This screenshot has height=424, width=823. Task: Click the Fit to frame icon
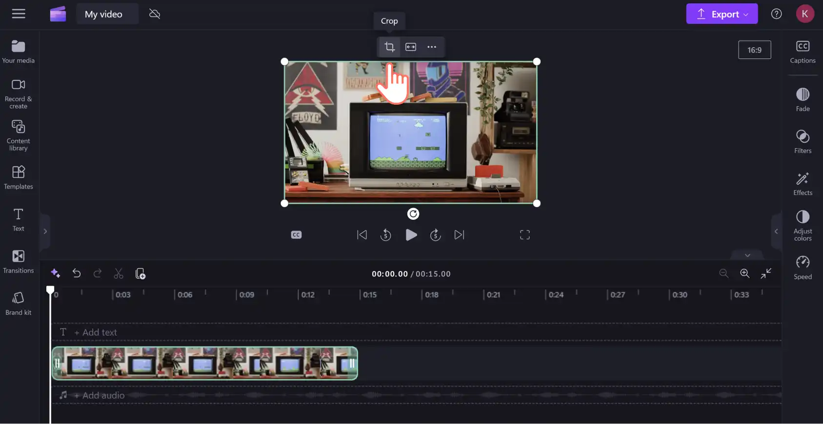coord(411,47)
